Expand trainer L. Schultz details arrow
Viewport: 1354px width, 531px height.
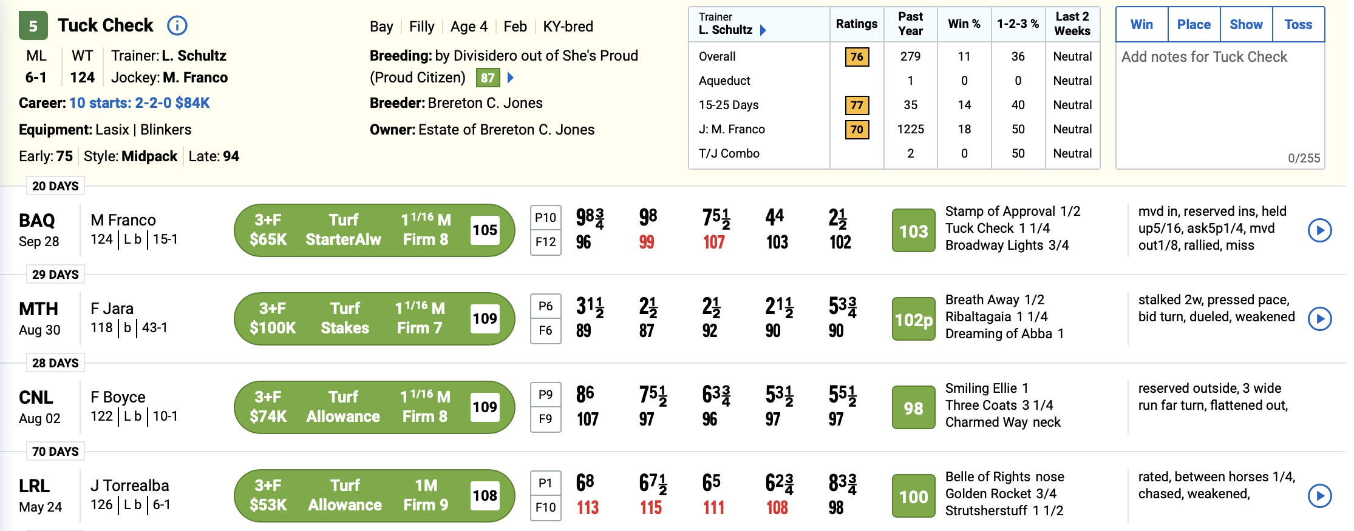pos(763,30)
